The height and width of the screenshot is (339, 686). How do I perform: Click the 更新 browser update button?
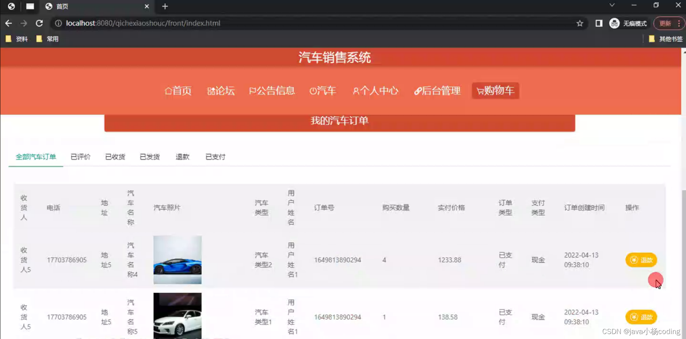click(x=669, y=23)
